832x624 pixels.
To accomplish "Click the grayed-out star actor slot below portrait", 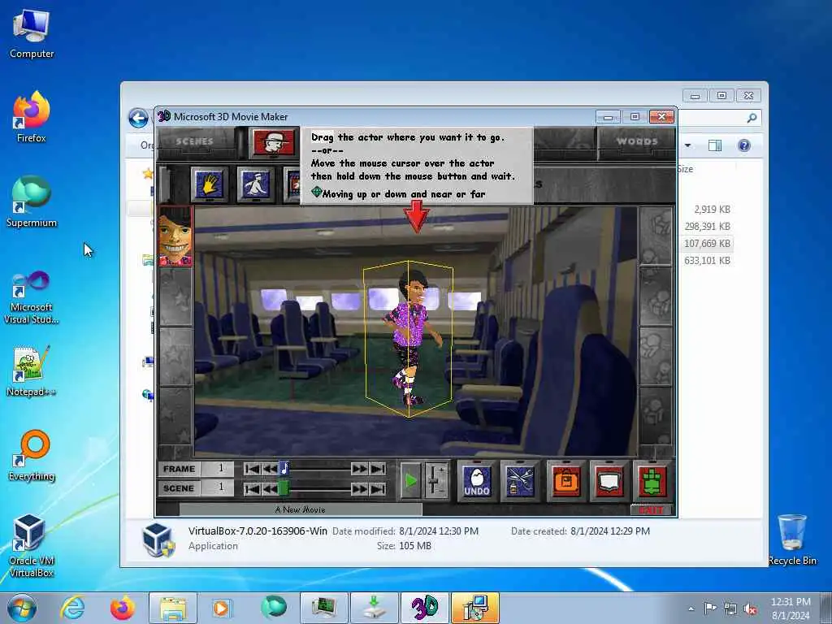I will [x=175, y=296].
